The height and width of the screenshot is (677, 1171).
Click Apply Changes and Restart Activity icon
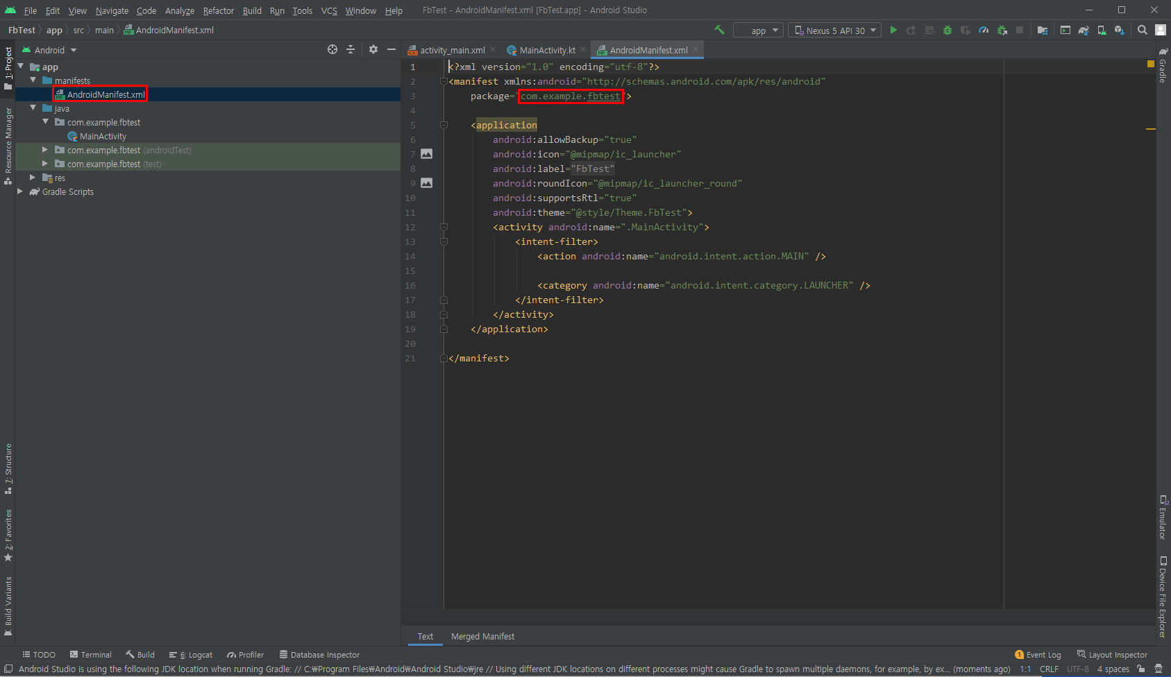click(911, 30)
